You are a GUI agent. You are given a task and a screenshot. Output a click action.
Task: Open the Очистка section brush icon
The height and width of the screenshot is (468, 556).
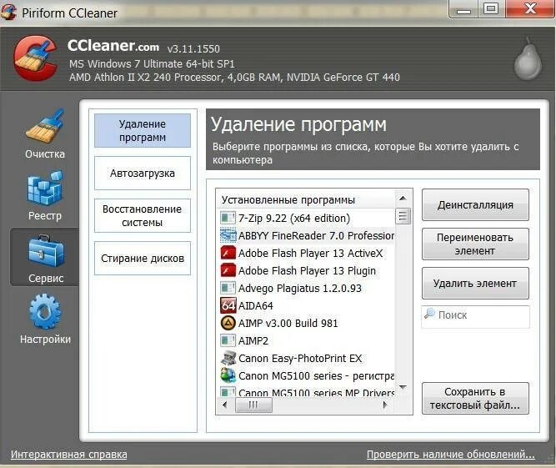(x=45, y=126)
